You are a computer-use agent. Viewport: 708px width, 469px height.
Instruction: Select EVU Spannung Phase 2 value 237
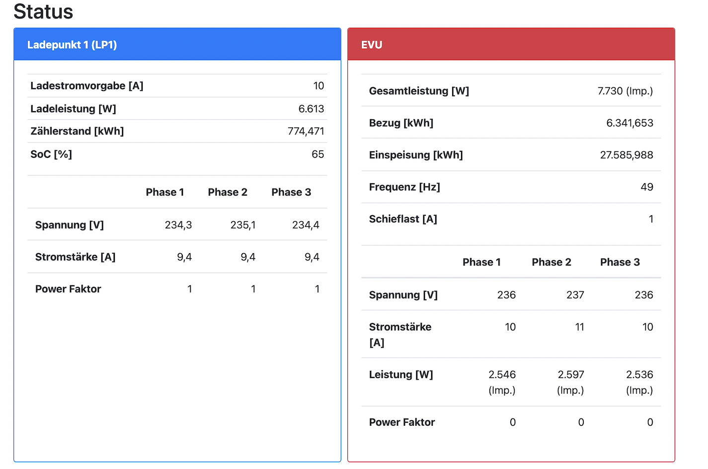(575, 295)
